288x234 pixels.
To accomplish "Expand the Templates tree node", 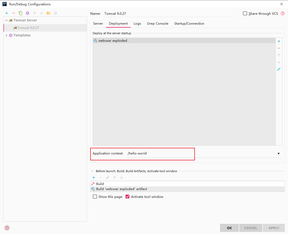I will 6,35.
